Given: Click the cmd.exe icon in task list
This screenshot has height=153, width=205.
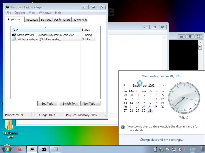Looking at the screenshot, I should pos(14,35).
